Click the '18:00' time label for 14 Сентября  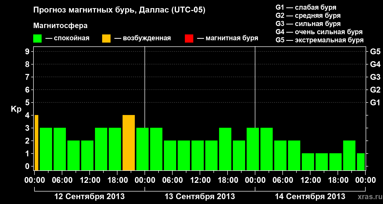pyautogui.click(x=338, y=180)
